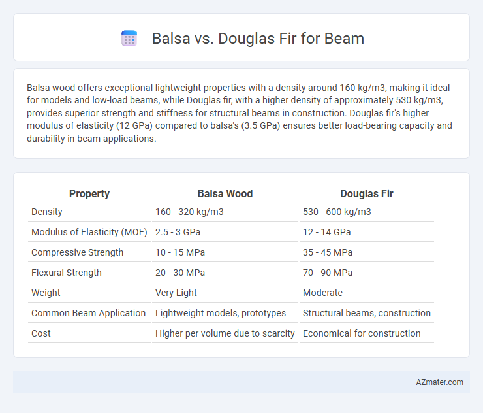483x413 pixels.
Task: Click the Higher per volume due to scarcity cell
Action: click(225, 333)
